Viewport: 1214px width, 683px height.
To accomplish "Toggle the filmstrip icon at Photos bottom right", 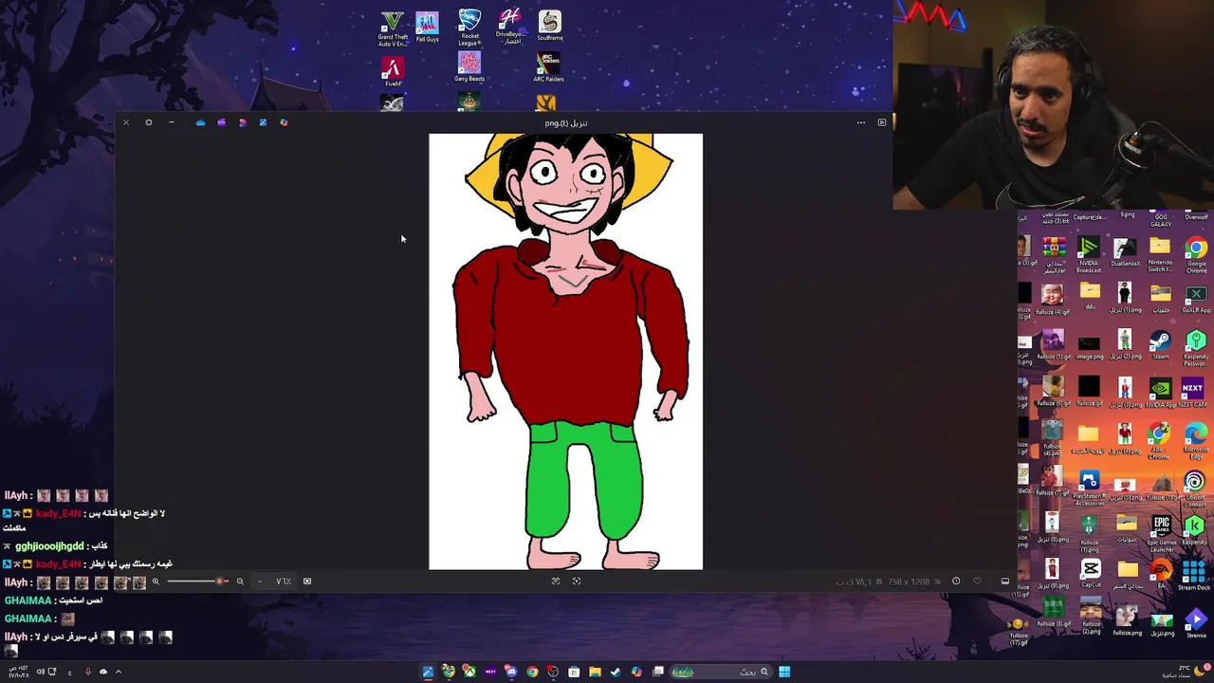I will [1005, 581].
